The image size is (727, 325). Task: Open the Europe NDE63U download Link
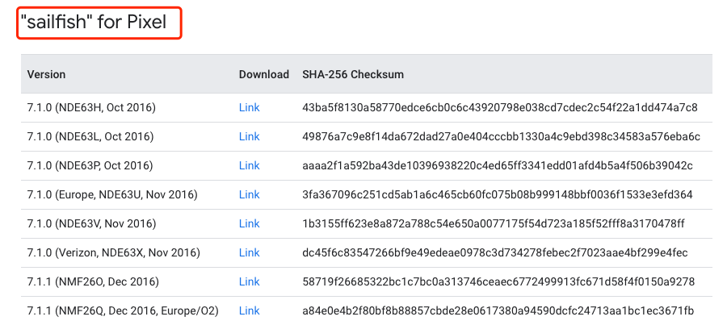tap(249, 195)
